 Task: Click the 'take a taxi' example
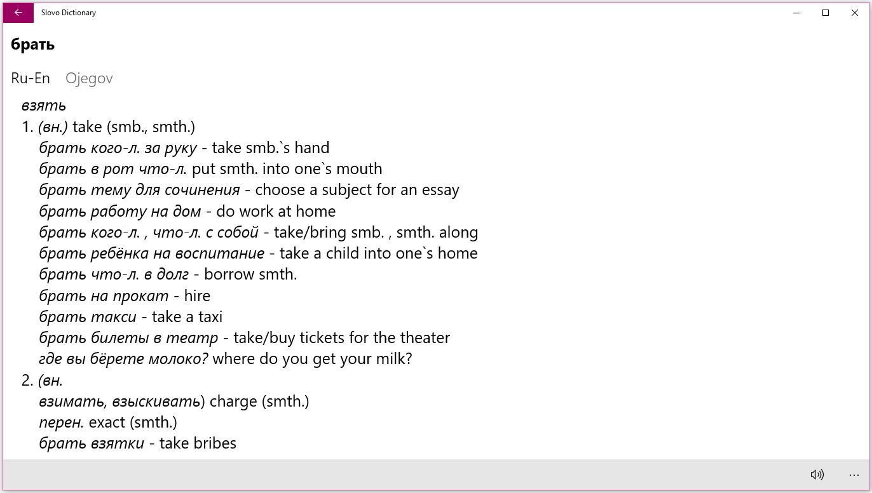[131, 317]
